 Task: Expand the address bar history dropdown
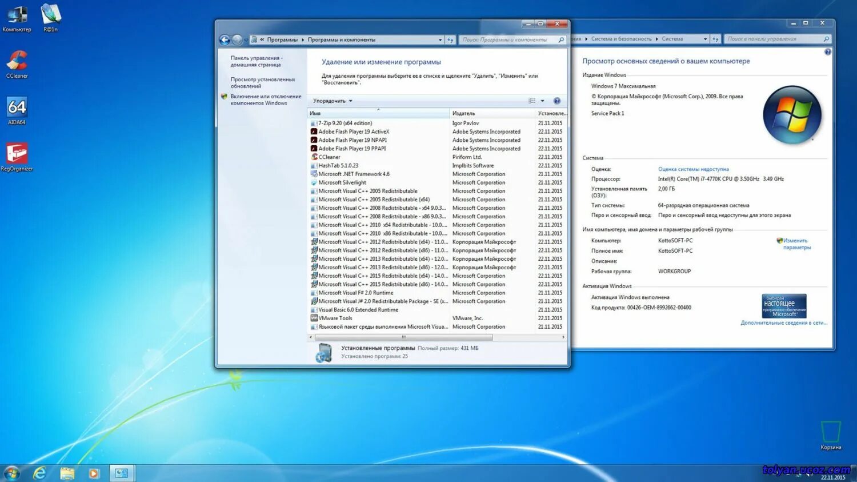(x=439, y=39)
